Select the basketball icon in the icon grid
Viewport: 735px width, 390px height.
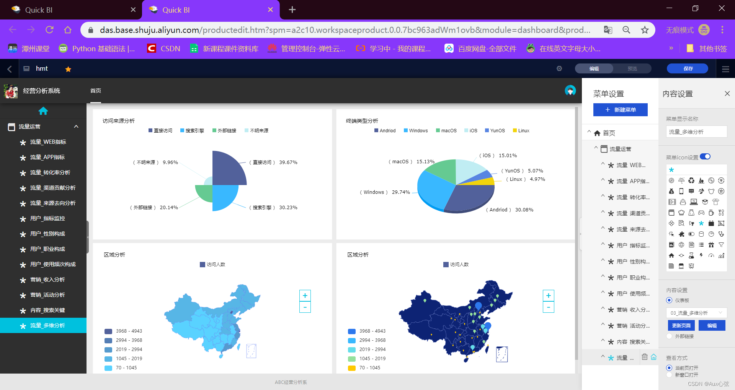click(x=671, y=180)
